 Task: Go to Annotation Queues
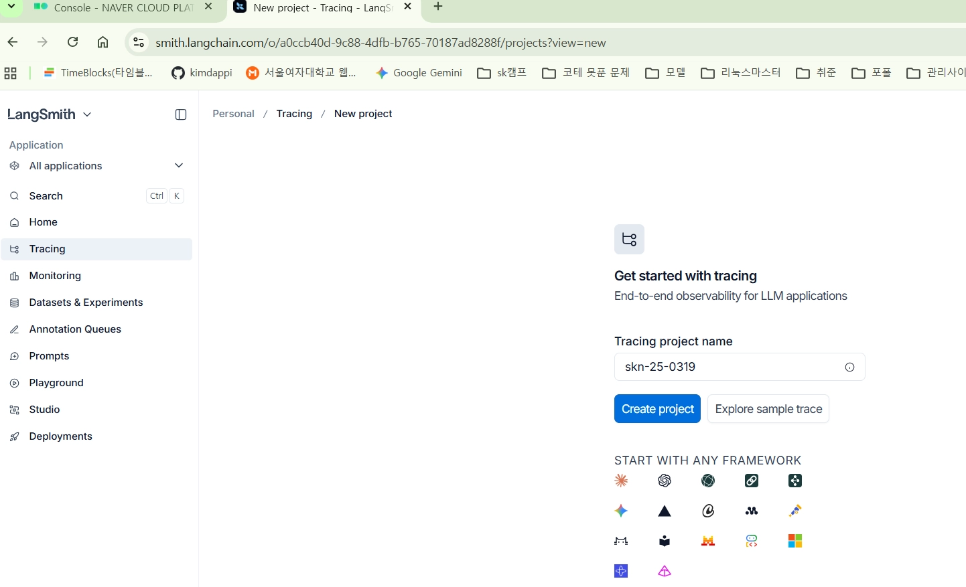96,329
